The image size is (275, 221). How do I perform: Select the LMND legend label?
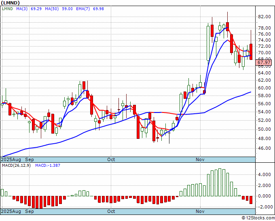pyautogui.click(x=7, y=8)
